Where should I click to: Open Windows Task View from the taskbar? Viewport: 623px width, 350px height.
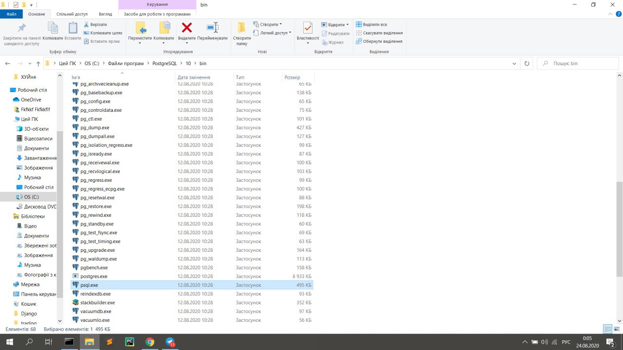coord(48,342)
